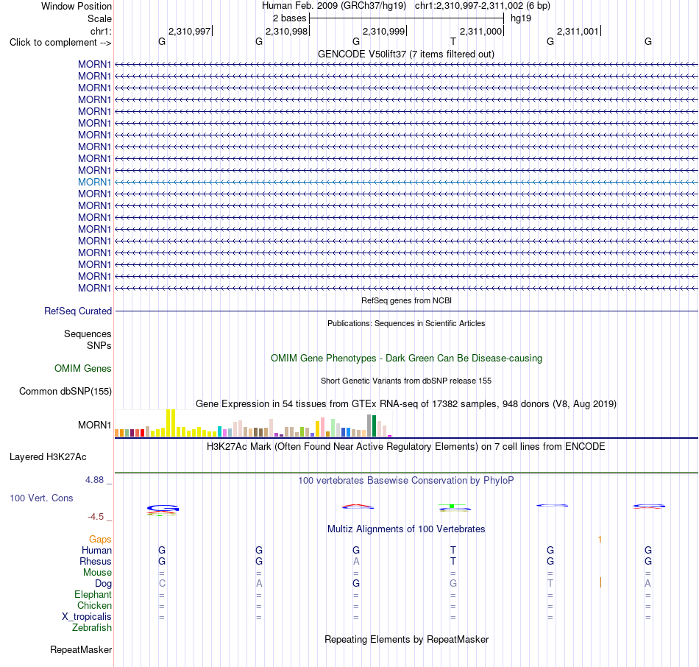Viewport: 699px width, 667px height.
Task: Select the Mouse species label
Action: tap(98, 573)
